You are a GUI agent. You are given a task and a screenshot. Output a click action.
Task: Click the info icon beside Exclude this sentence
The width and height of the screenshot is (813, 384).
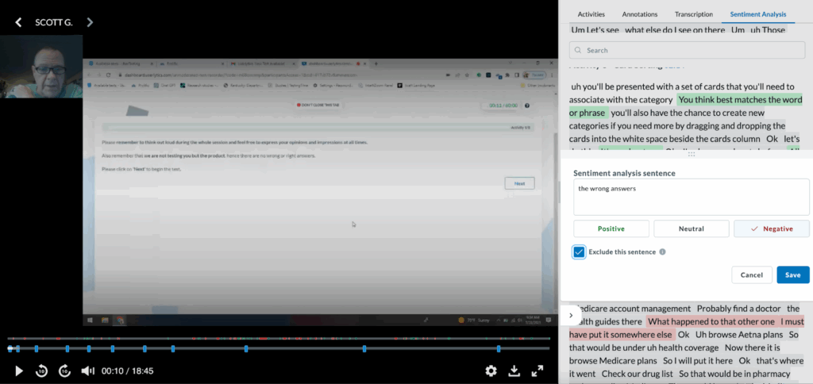coord(662,252)
